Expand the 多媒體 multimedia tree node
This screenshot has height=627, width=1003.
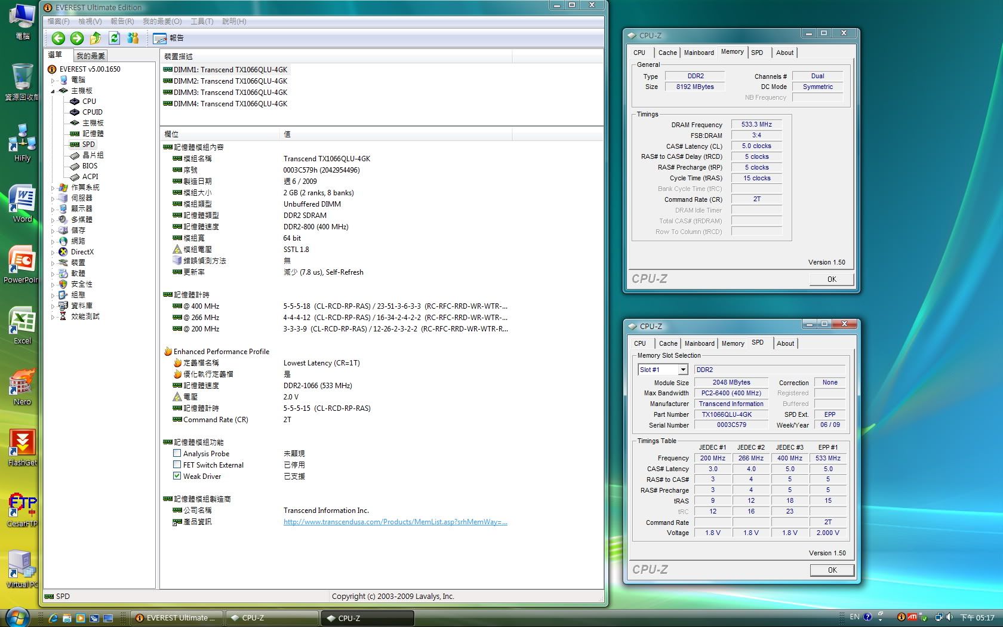point(53,220)
